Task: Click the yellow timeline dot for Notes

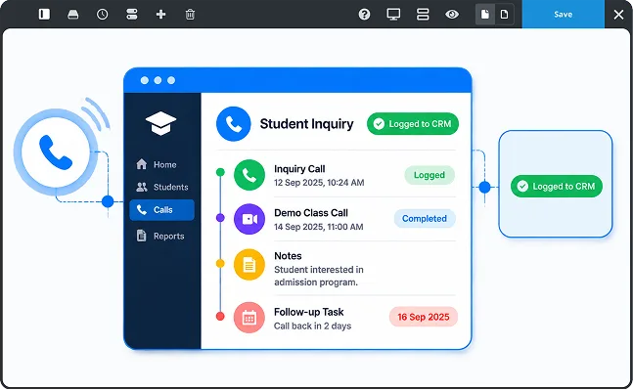Action: coord(220,264)
